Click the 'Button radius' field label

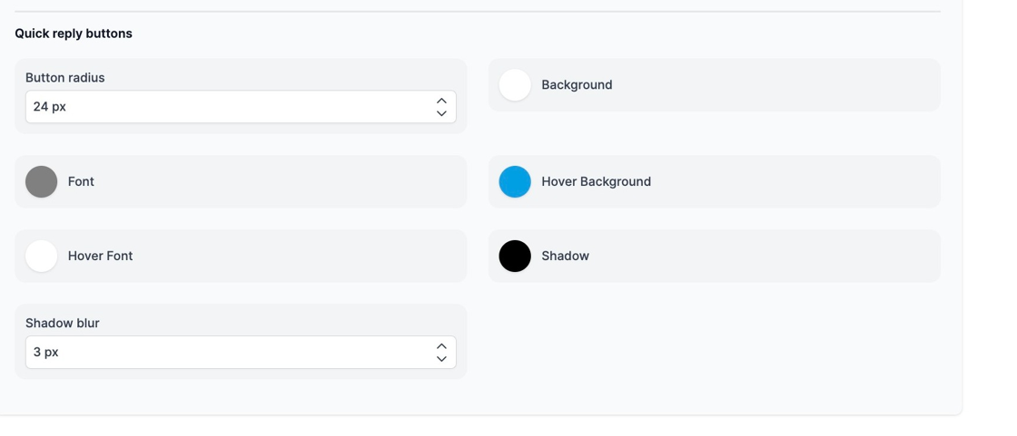tap(65, 78)
